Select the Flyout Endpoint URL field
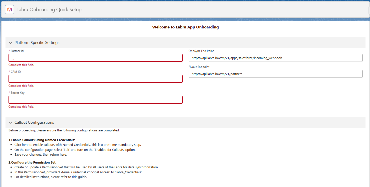Screen dimensions: 370x187 (275, 74)
